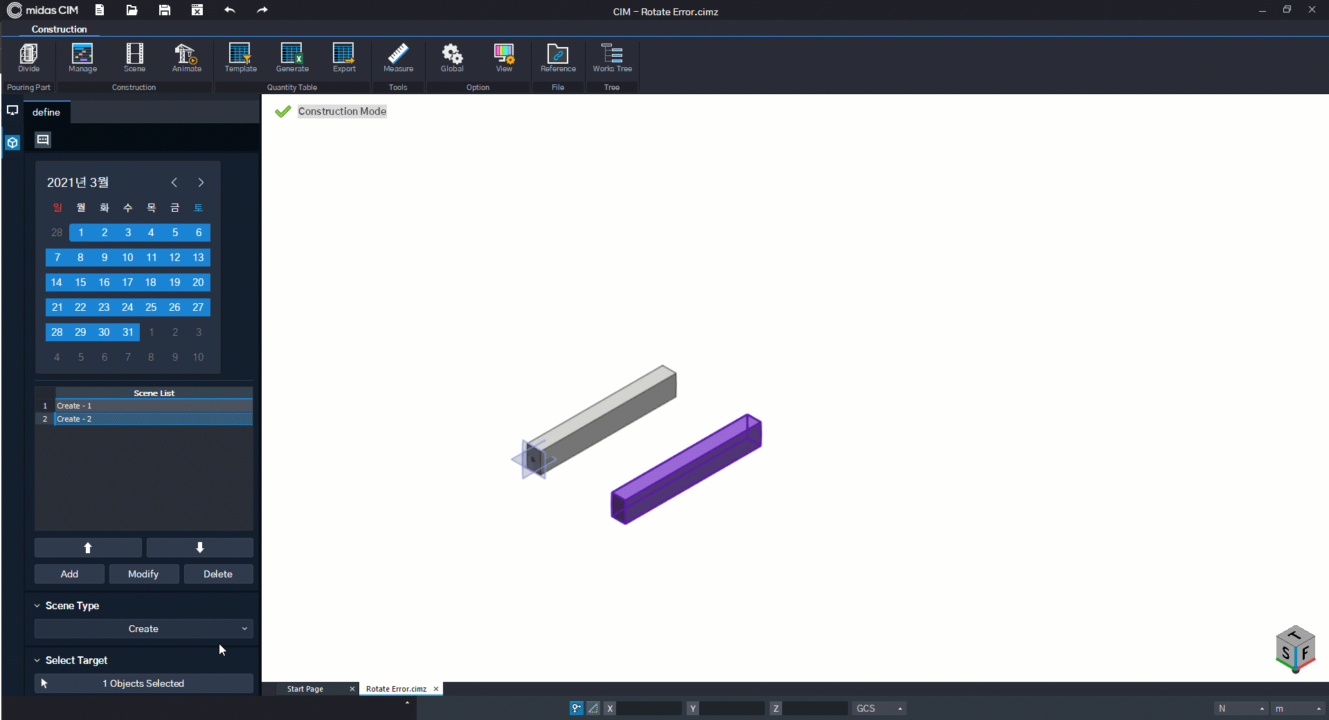Select Create - 1 in Scene List
Image resolution: width=1329 pixels, height=720 pixels.
154,406
